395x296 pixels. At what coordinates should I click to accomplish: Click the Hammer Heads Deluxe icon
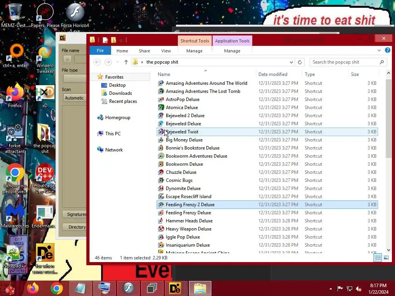click(x=161, y=221)
